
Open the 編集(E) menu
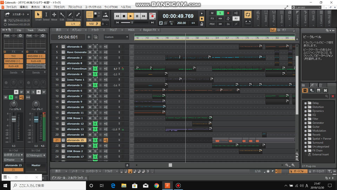24,7
